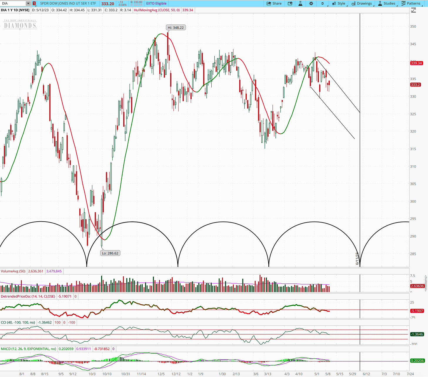This screenshot has width=428, height=377.
Task: Select the DIA 1 Y 1D [NYSE] chart label
Action: pos(15,10)
